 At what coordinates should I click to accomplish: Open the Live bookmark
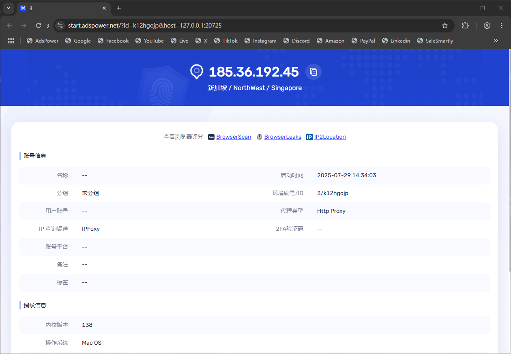[179, 41]
